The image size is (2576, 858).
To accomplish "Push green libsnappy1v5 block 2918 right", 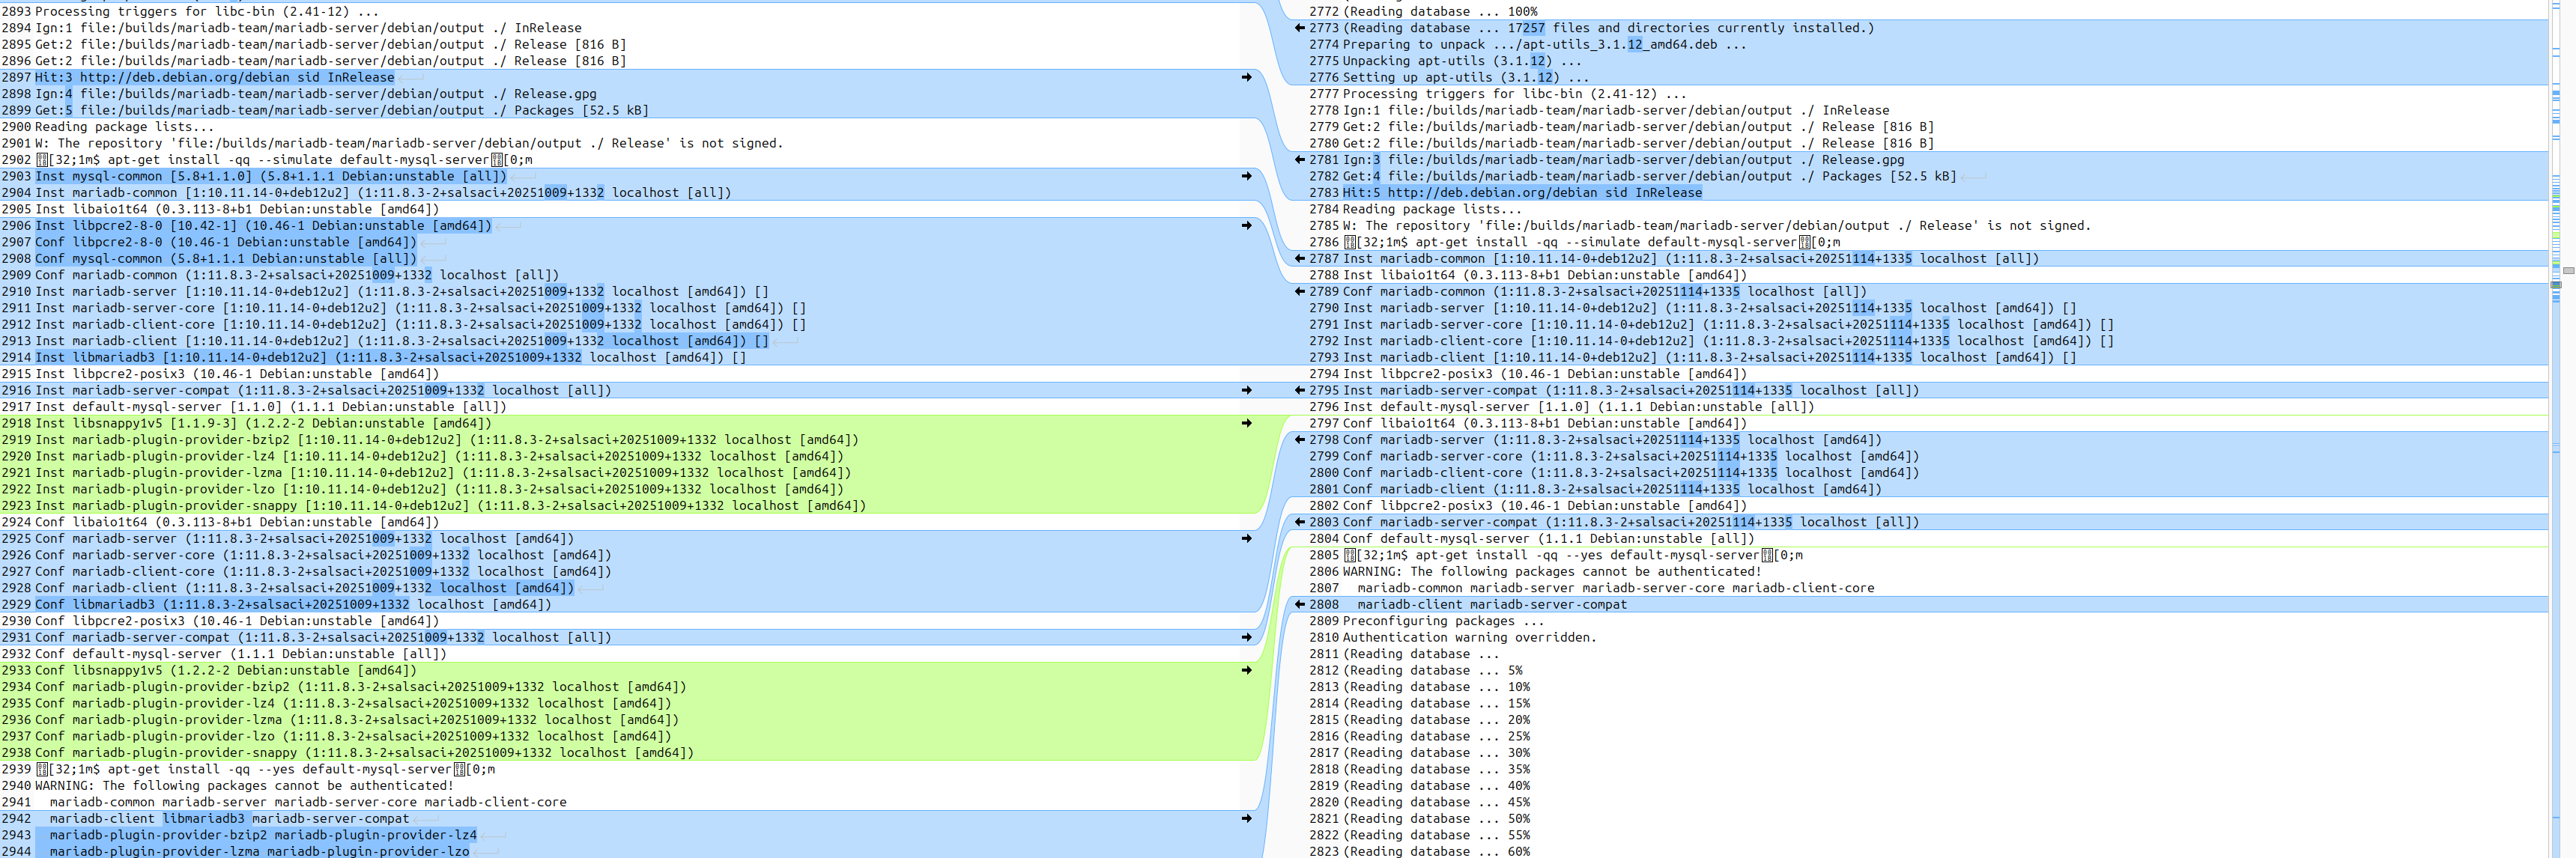I will tap(1246, 423).
